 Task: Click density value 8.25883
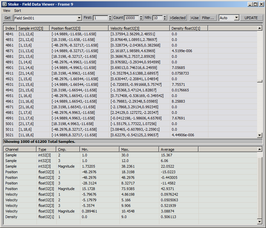click(x=178, y=101)
